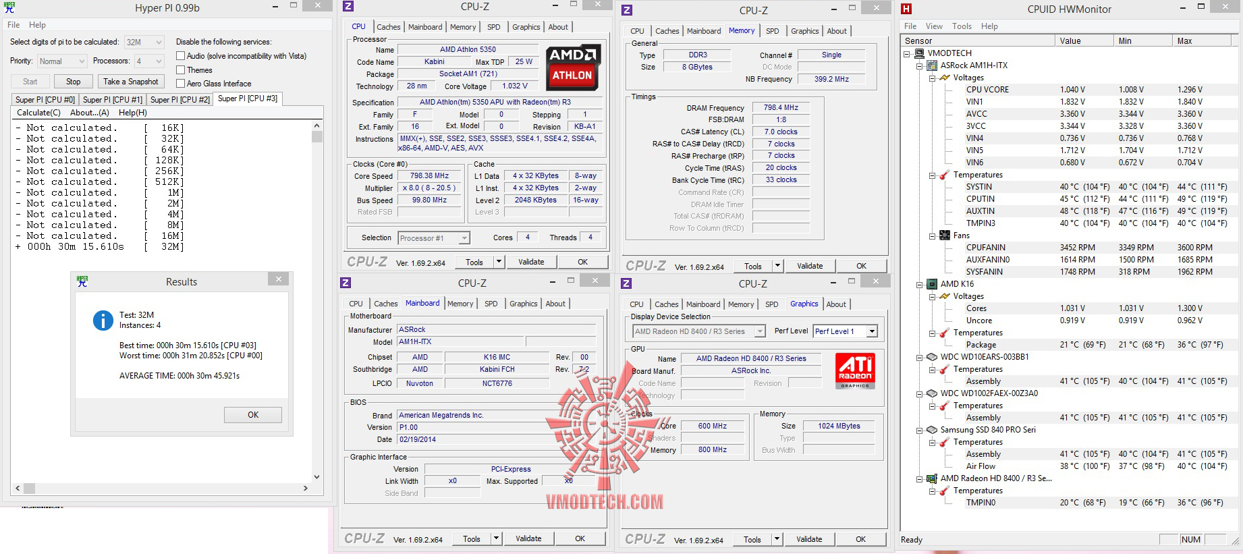Collapse AMD K16 using its minus box
Screen dimensions: 1243x554
click(x=920, y=285)
